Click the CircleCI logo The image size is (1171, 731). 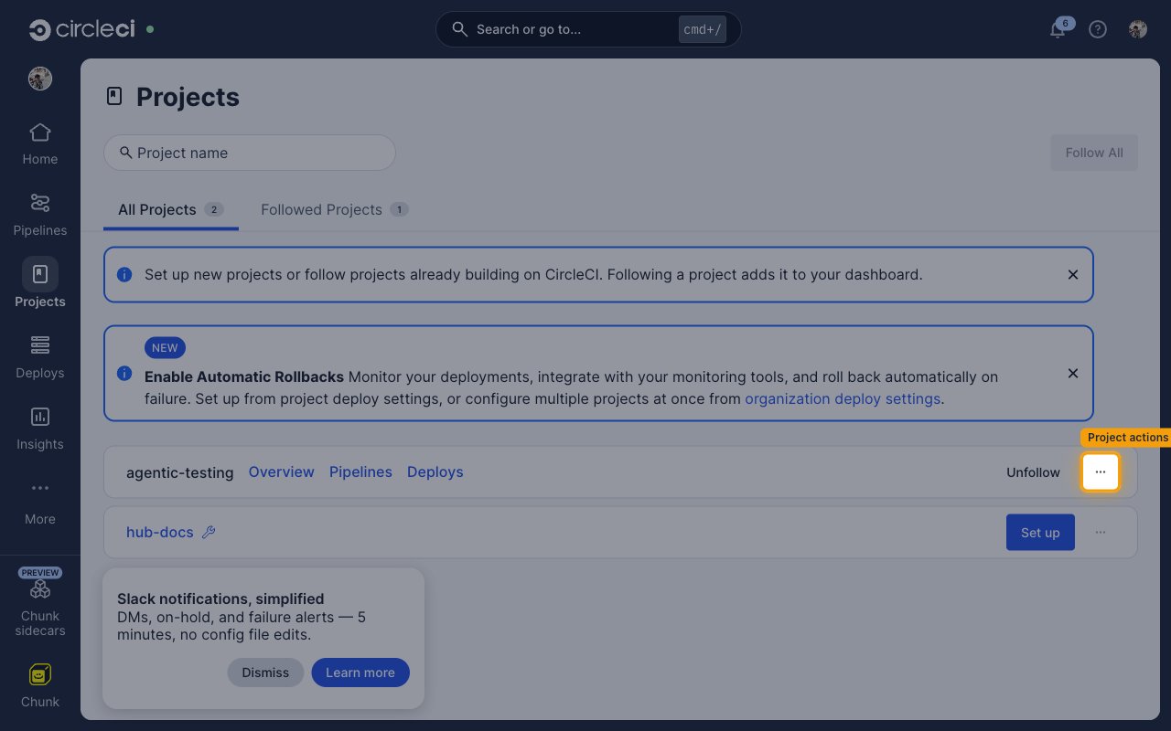81,29
